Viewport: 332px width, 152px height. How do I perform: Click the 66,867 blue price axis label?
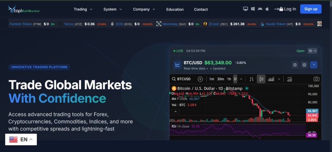312,111
